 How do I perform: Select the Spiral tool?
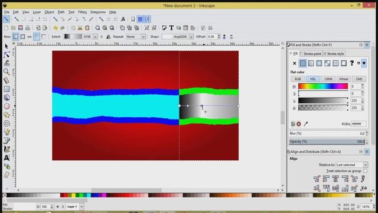(x=6, y=124)
